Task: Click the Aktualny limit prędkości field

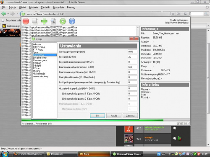Action: click(x=132, y=88)
